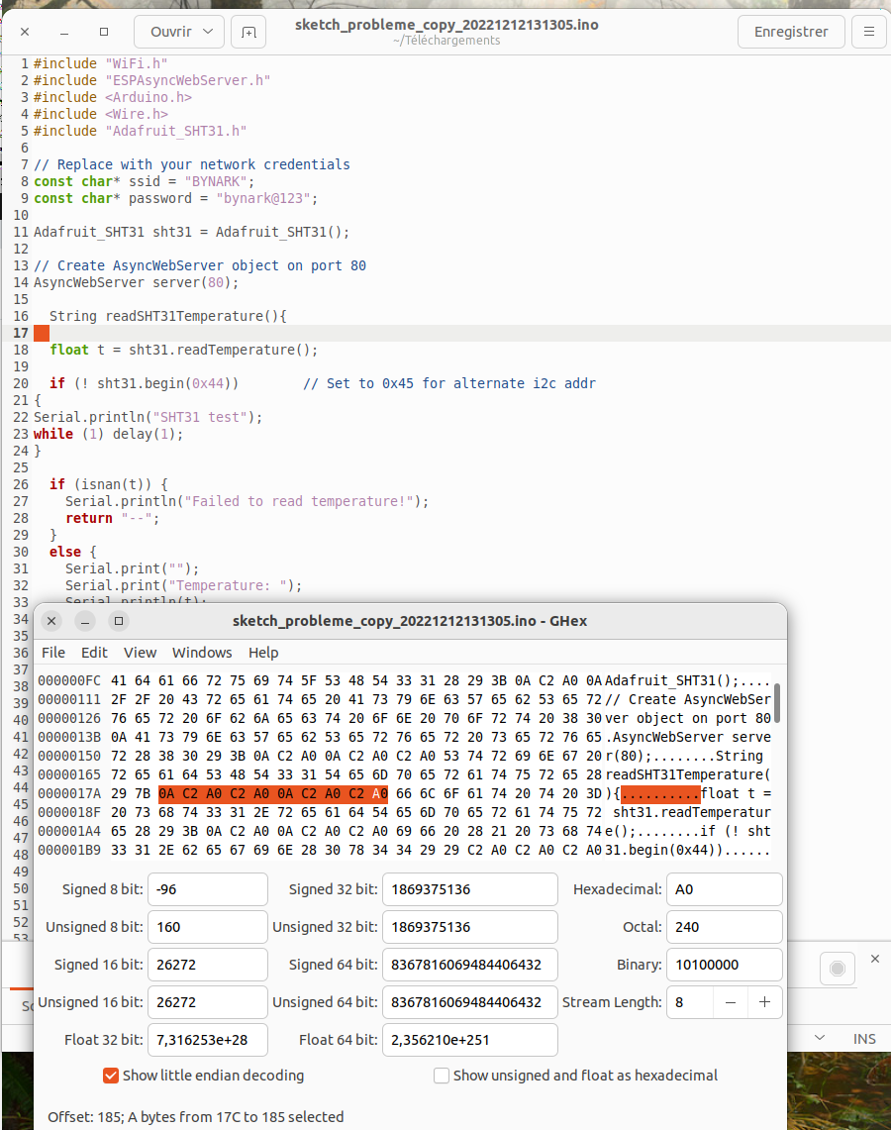Viewport: 891px width, 1130px height.
Task: Save file with the Enregistrer button
Action: [x=791, y=32]
